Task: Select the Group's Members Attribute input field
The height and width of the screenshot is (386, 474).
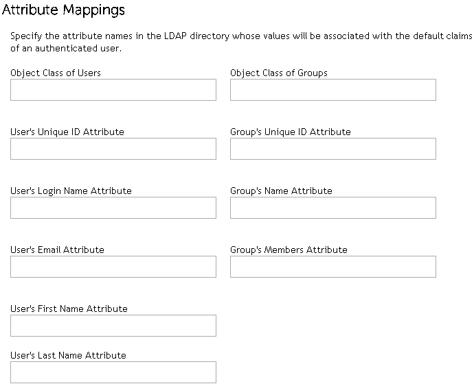Action: click(333, 267)
